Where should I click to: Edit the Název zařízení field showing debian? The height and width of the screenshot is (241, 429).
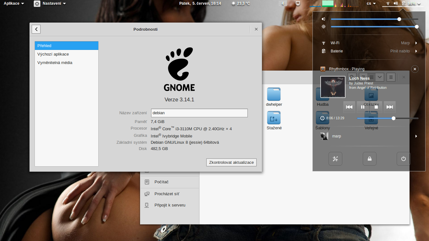199,113
